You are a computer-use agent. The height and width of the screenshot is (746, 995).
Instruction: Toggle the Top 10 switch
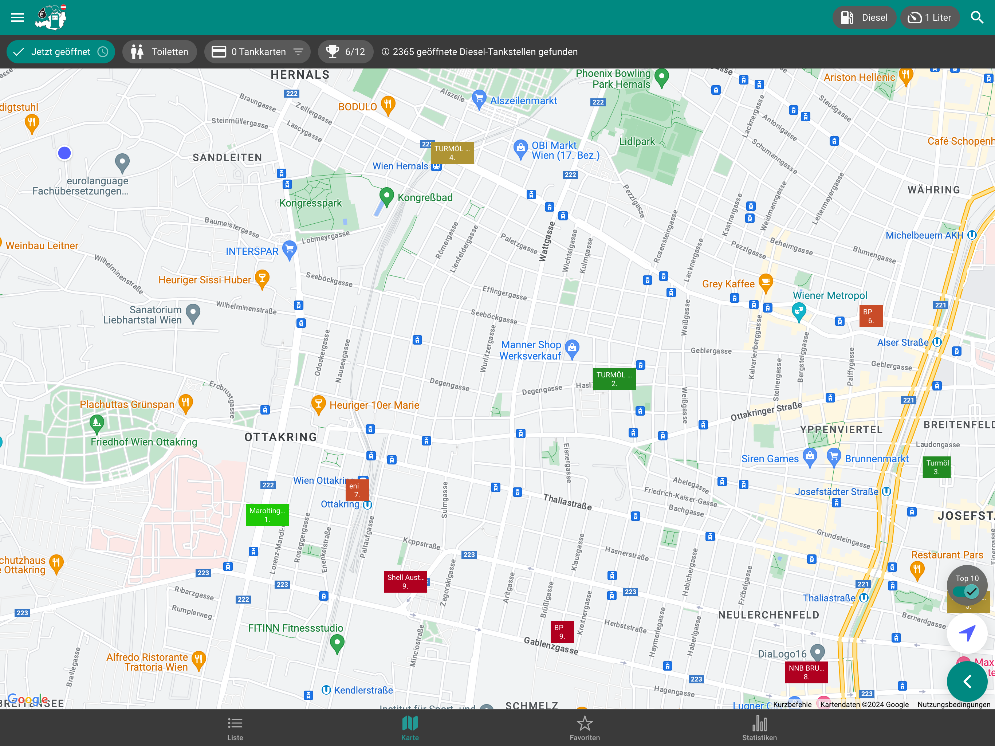967,591
